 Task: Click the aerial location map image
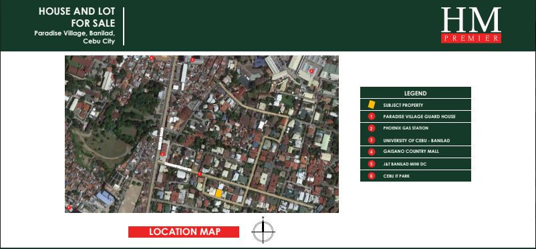202,134
